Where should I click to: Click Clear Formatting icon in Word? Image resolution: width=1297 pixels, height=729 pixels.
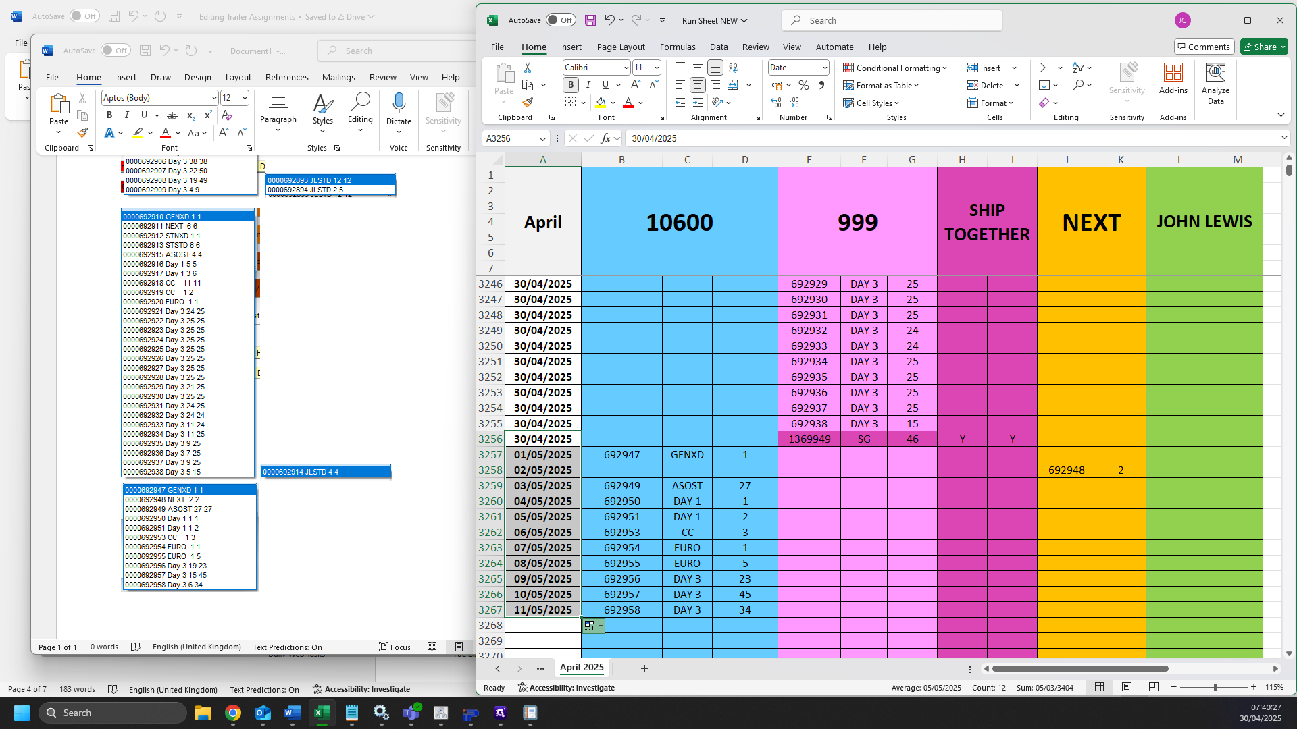coord(227,115)
